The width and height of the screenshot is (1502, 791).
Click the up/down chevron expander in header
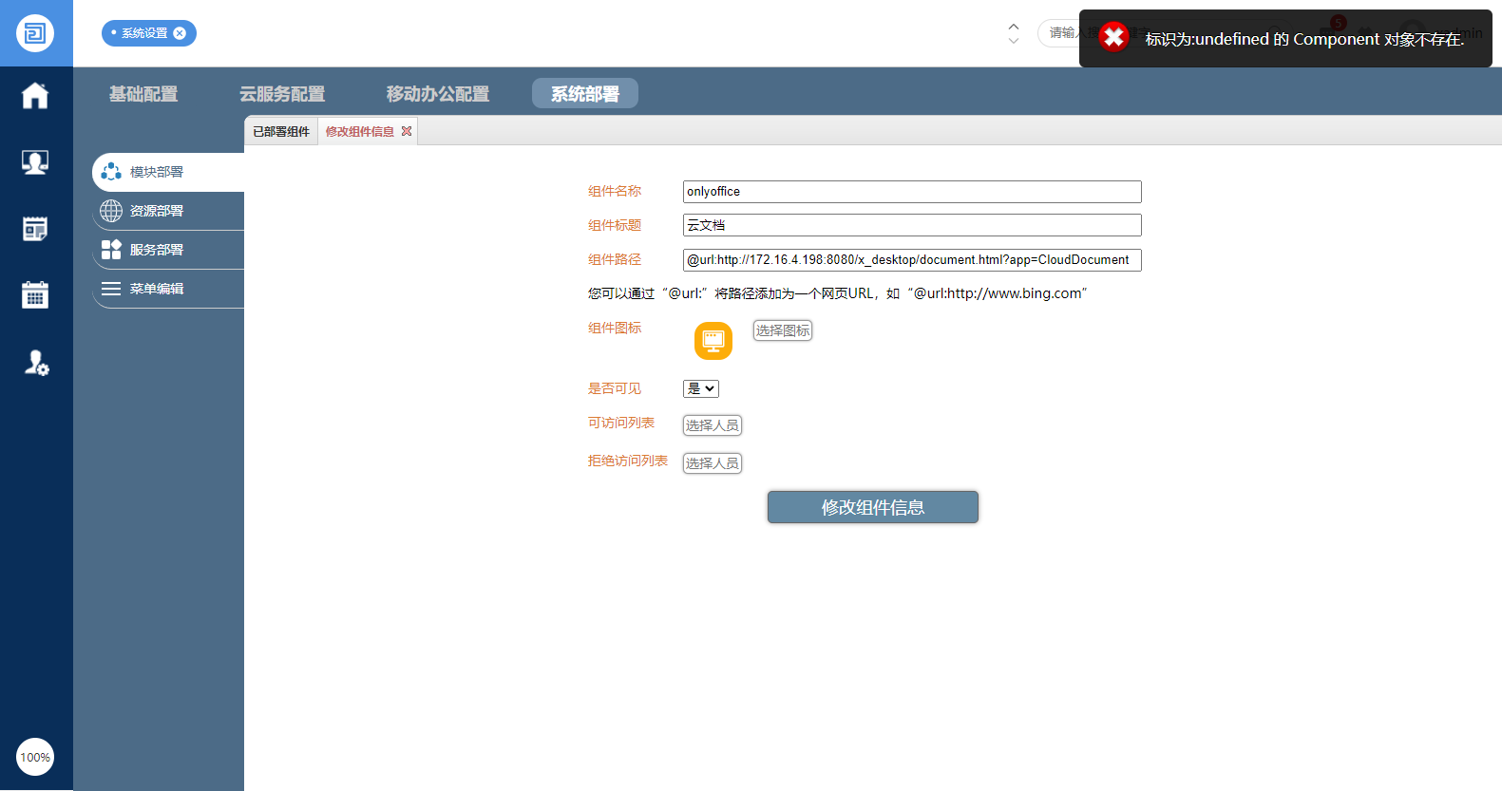(1014, 33)
